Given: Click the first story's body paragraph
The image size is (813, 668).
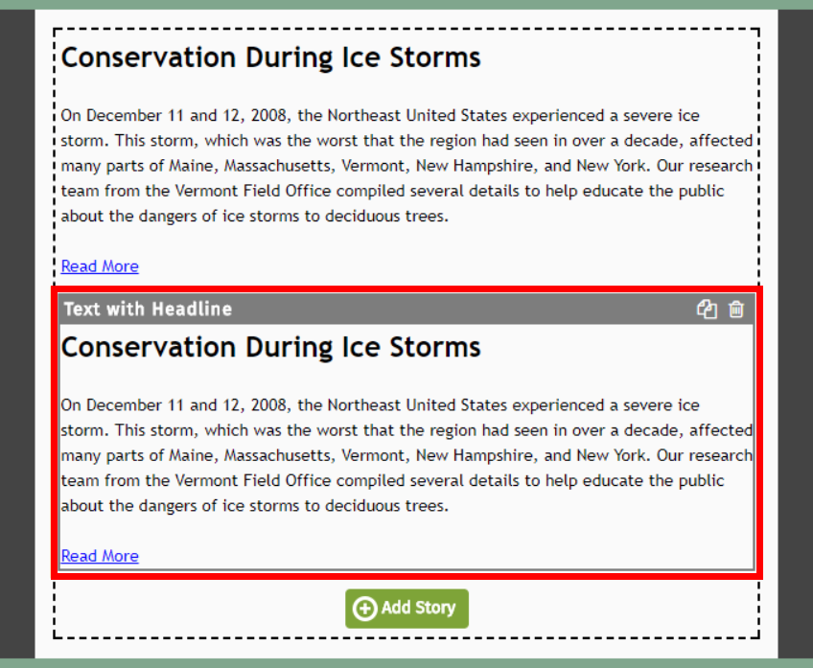Looking at the screenshot, I should (x=406, y=165).
